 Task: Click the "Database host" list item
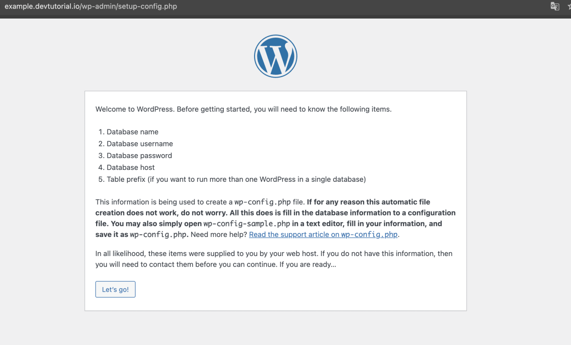coord(130,168)
